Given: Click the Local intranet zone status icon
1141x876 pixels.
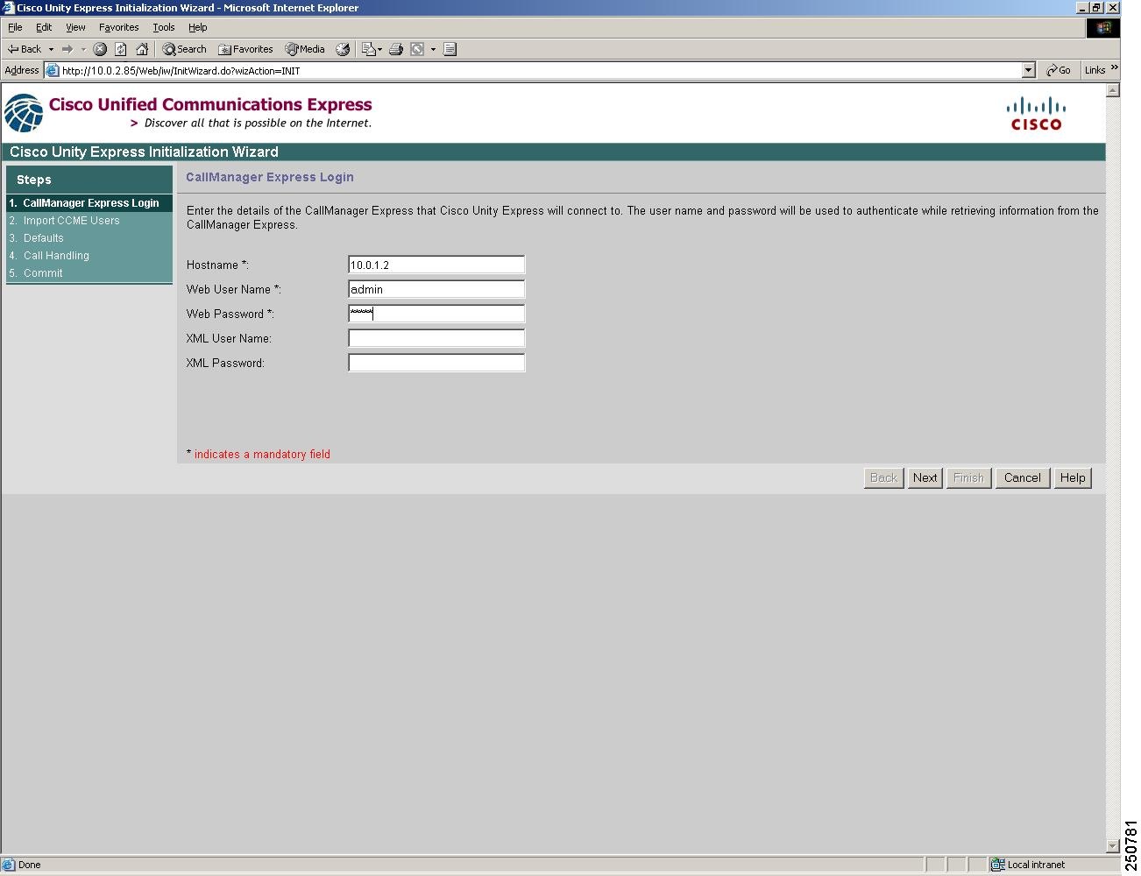Looking at the screenshot, I should 997,865.
